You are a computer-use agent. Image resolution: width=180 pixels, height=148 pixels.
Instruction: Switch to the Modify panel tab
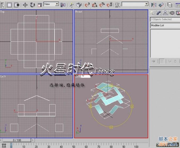159,13
